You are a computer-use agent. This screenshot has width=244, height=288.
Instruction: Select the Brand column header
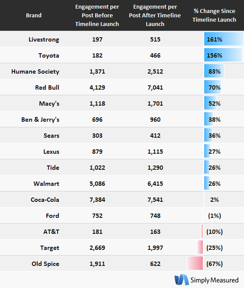[34, 15]
